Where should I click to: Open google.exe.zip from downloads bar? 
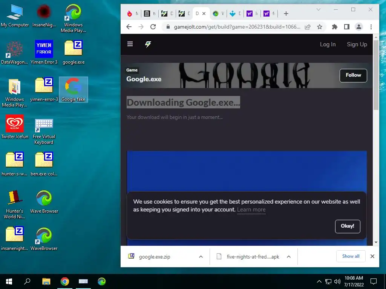pos(154,257)
